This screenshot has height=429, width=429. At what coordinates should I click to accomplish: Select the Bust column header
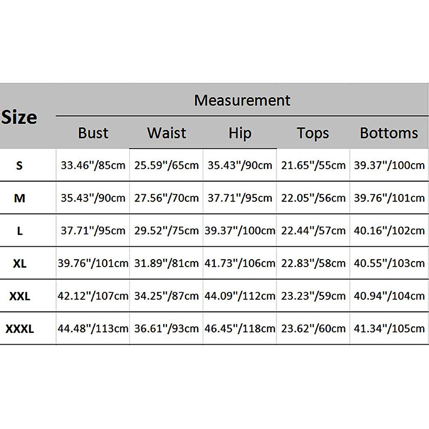93,133
